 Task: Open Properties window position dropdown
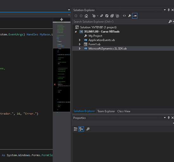[x=165, y=117]
